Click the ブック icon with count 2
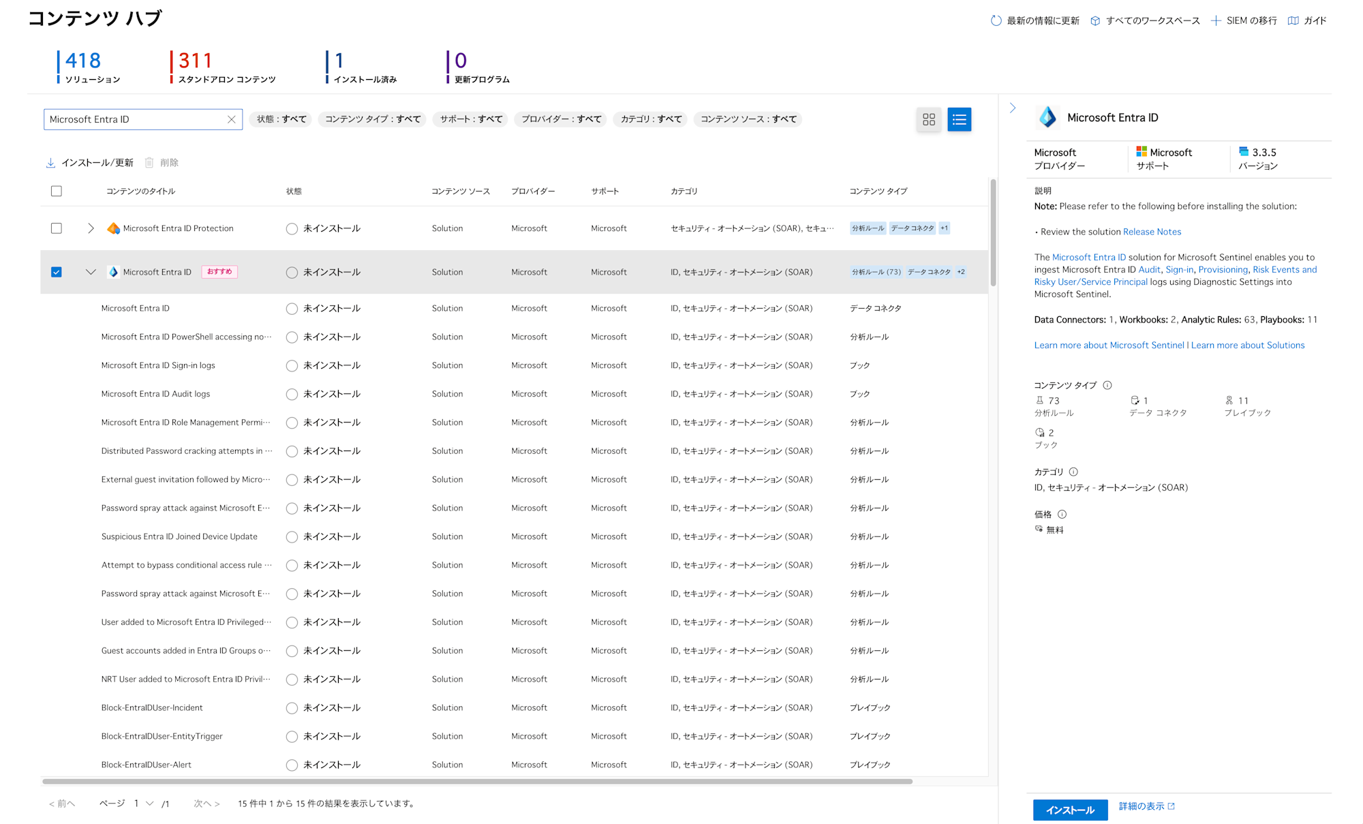 [1039, 432]
